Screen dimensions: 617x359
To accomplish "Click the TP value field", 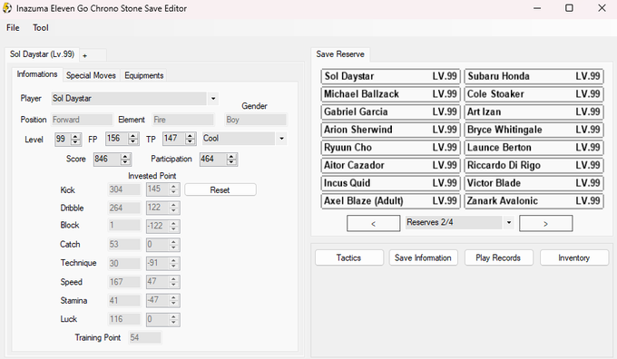I will click(x=173, y=139).
